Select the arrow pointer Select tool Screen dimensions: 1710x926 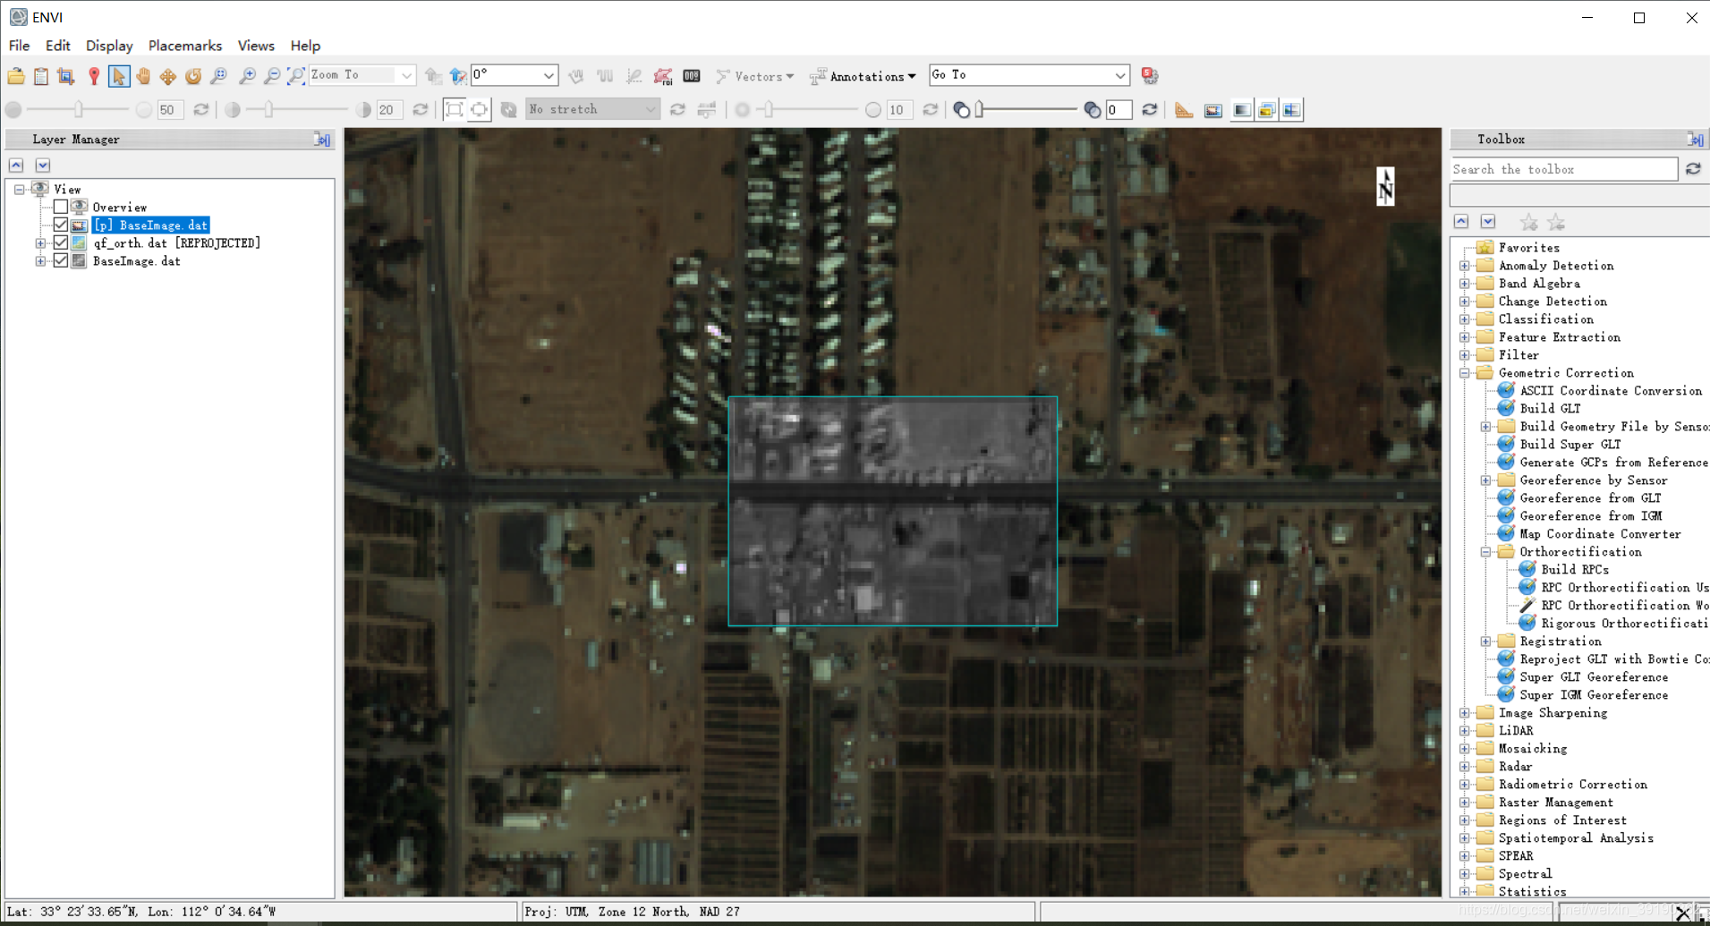[118, 76]
